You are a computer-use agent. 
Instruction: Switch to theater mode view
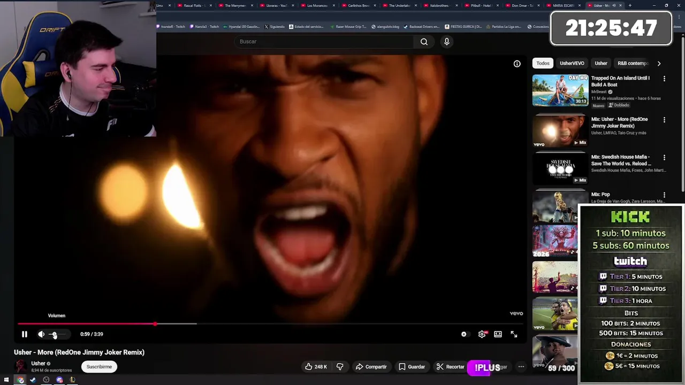498,334
